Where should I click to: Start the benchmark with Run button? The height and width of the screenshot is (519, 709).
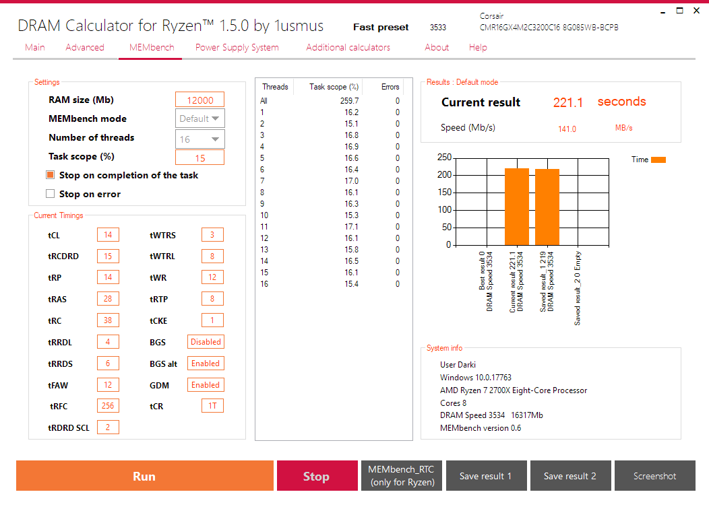pyautogui.click(x=145, y=476)
